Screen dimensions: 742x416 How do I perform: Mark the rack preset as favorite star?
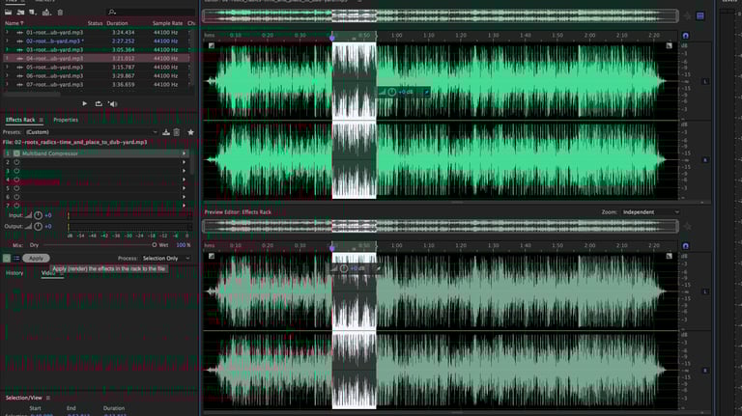point(190,131)
